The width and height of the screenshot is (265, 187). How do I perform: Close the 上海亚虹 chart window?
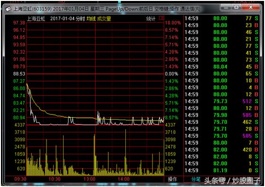[251, 7]
